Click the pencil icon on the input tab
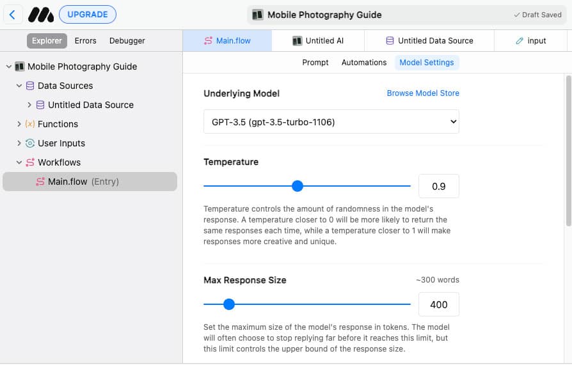 point(520,41)
